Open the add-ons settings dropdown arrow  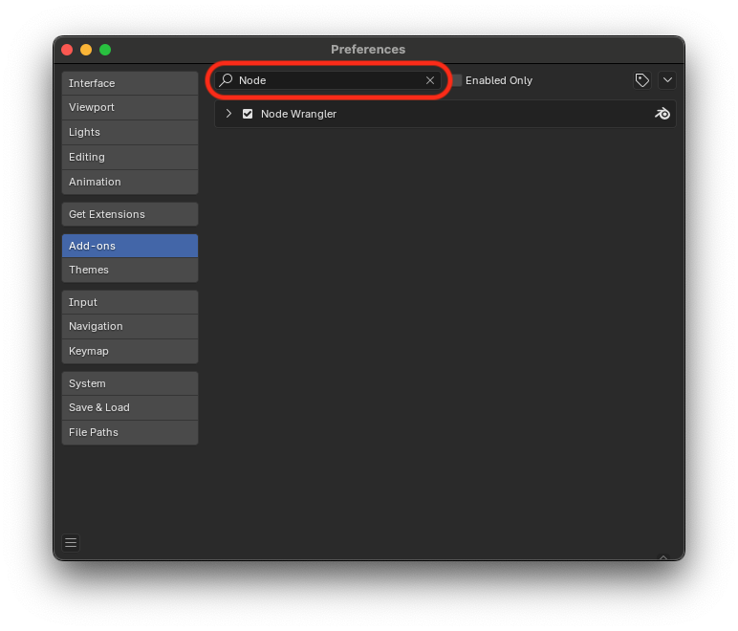[x=667, y=80]
